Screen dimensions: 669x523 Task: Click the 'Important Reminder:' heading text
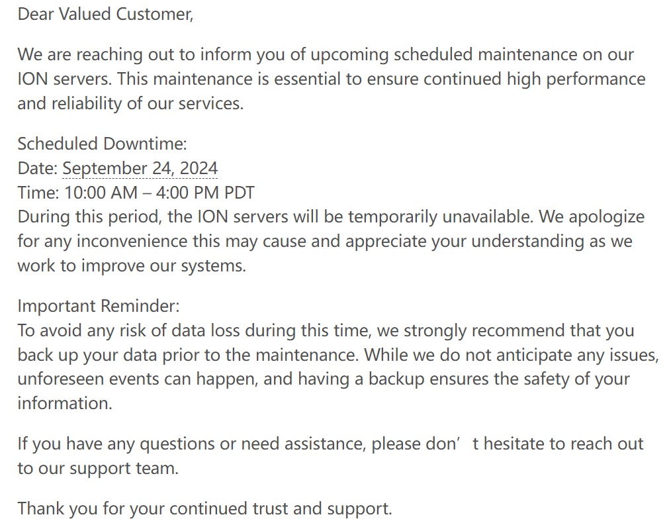point(99,306)
